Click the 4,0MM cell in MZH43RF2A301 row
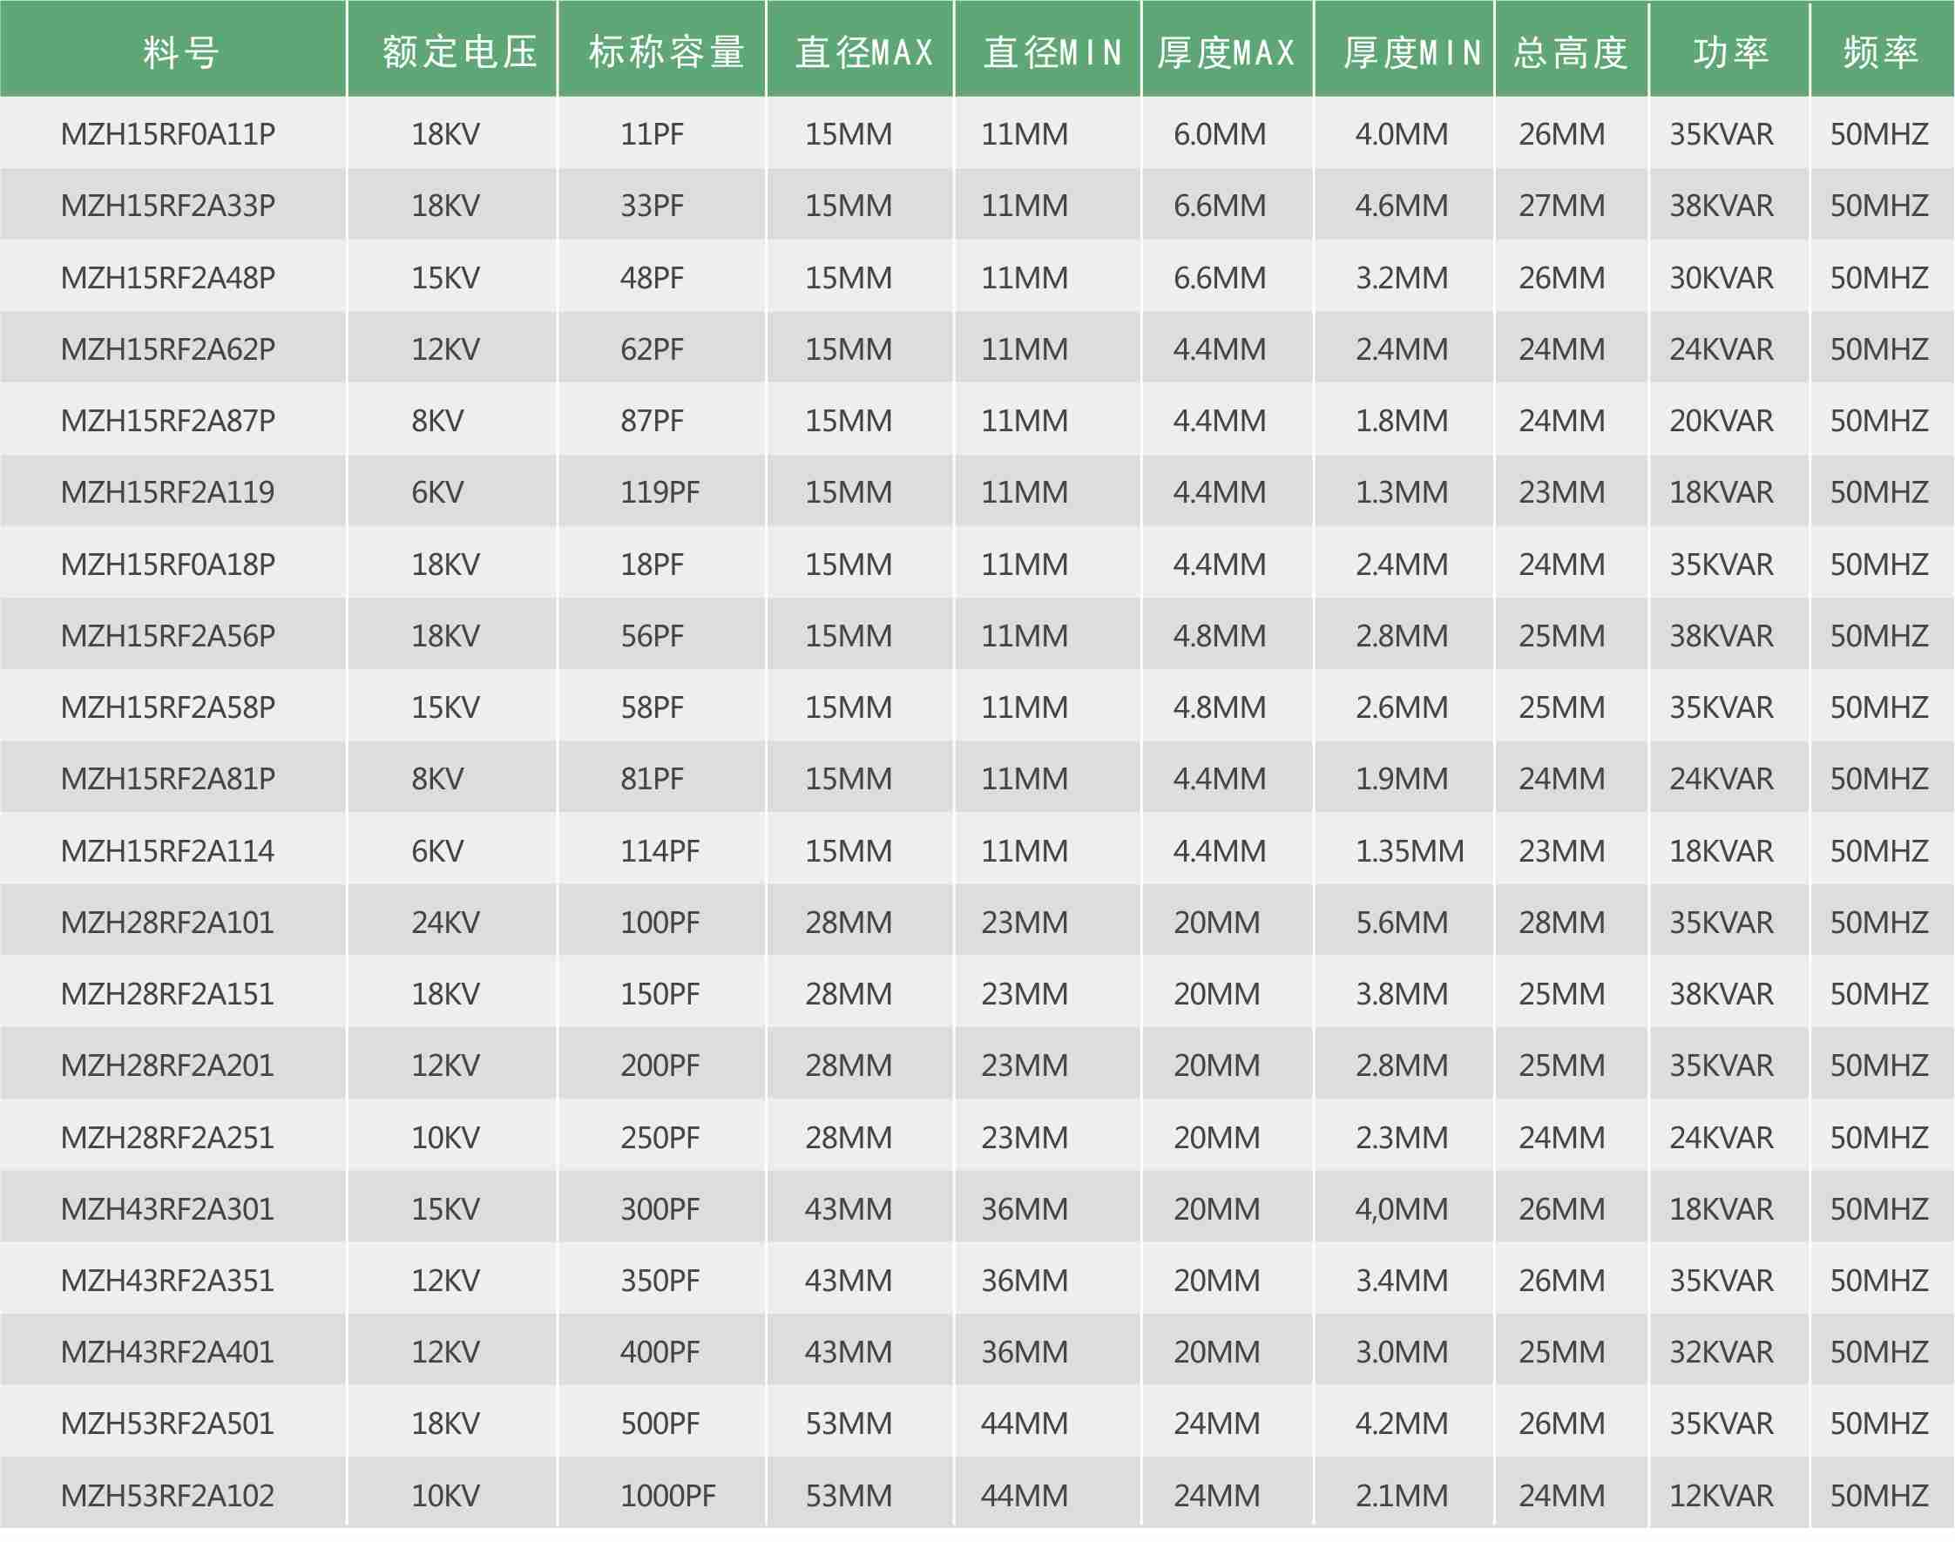This screenshot has width=1955, height=1542. (1403, 1207)
